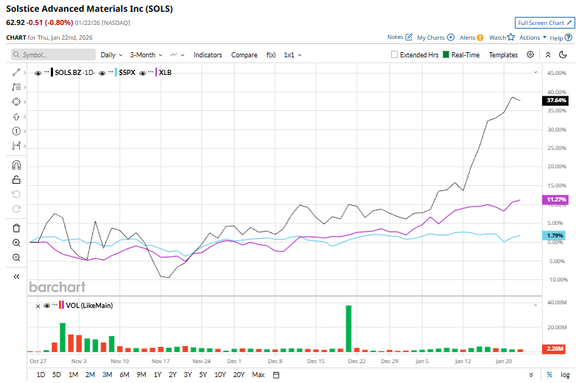The width and height of the screenshot is (576, 383).
Task: Toggle the Real-Time green checkbox
Action: point(446,54)
